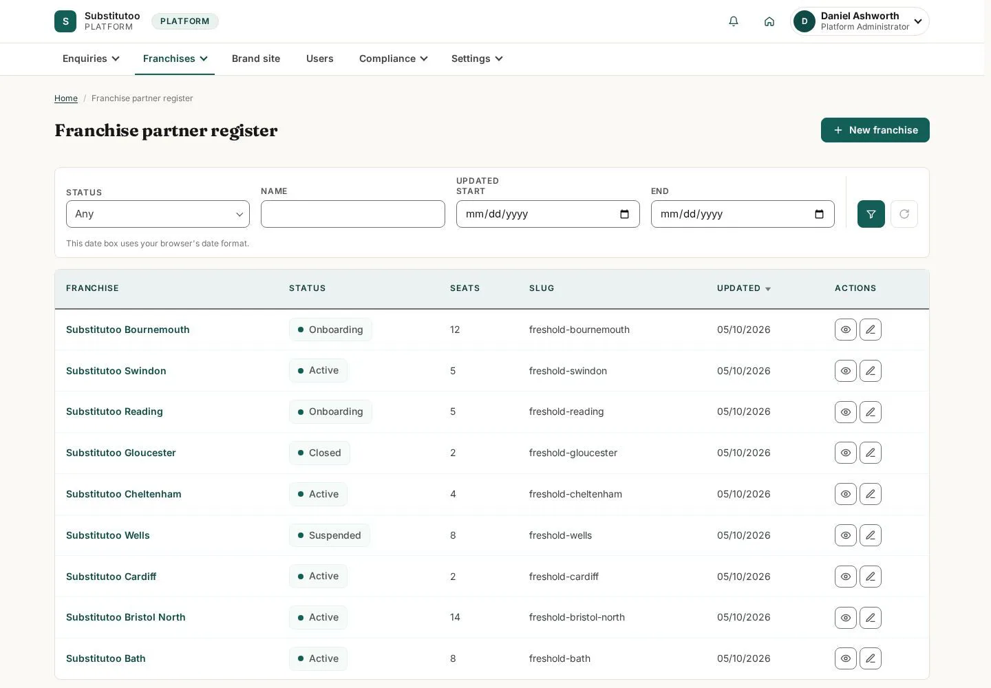This screenshot has height=688, width=991.
Task: Apply the filter with the funnel button
Action: click(871, 214)
